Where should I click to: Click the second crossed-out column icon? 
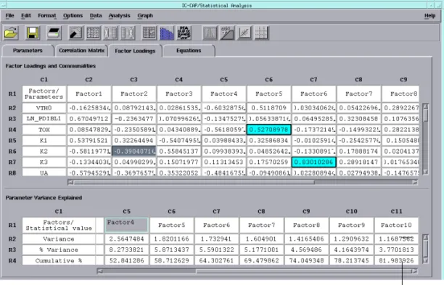(128, 33)
